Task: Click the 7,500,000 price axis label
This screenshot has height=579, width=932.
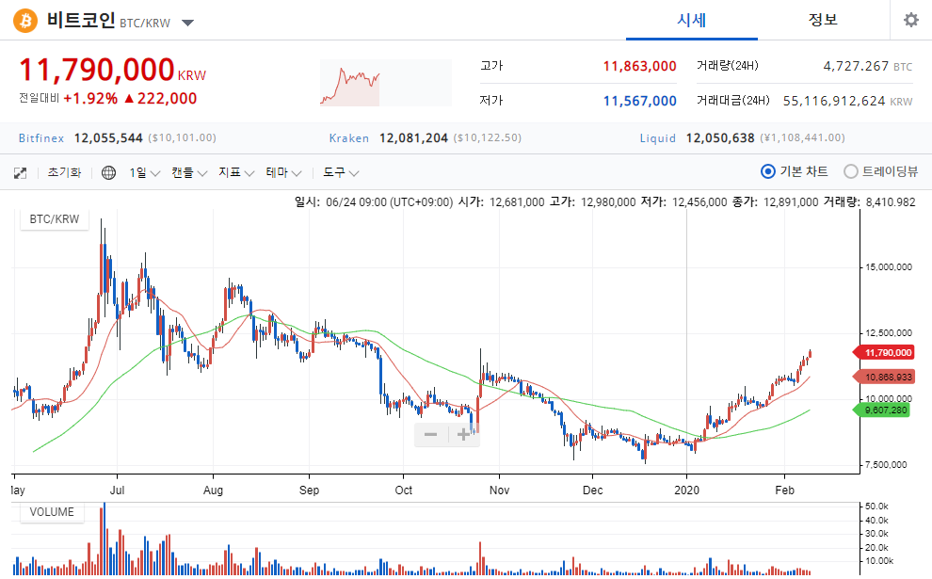Action: pos(886,465)
